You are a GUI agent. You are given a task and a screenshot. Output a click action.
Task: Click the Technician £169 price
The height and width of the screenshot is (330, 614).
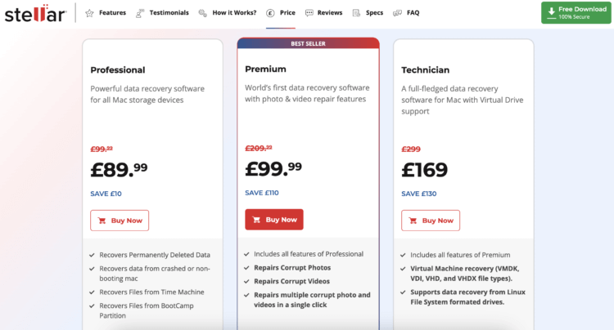[x=424, y=170]
